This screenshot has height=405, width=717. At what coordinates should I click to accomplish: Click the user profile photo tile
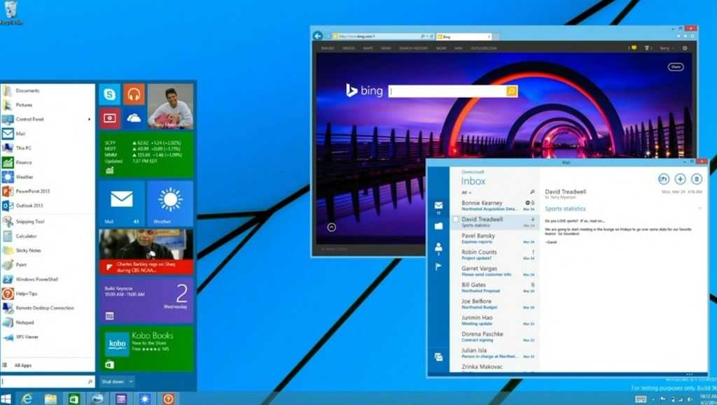tap(171, 106)
